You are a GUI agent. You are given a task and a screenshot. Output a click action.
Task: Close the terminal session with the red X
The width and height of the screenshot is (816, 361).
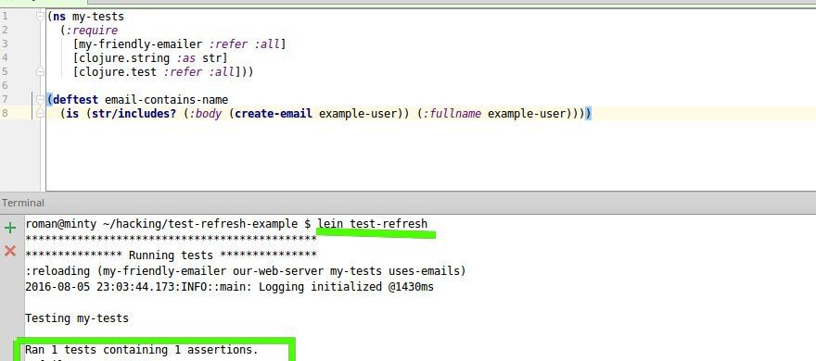click(x=10, y=252)
